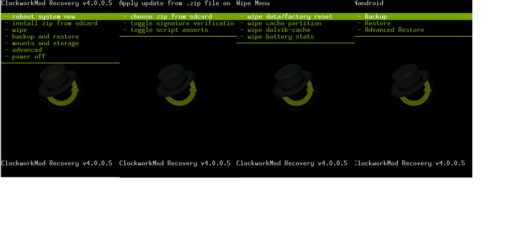Select 'wipe battery stats' entry
509x242 pixels.
click(x=281, y=37)
